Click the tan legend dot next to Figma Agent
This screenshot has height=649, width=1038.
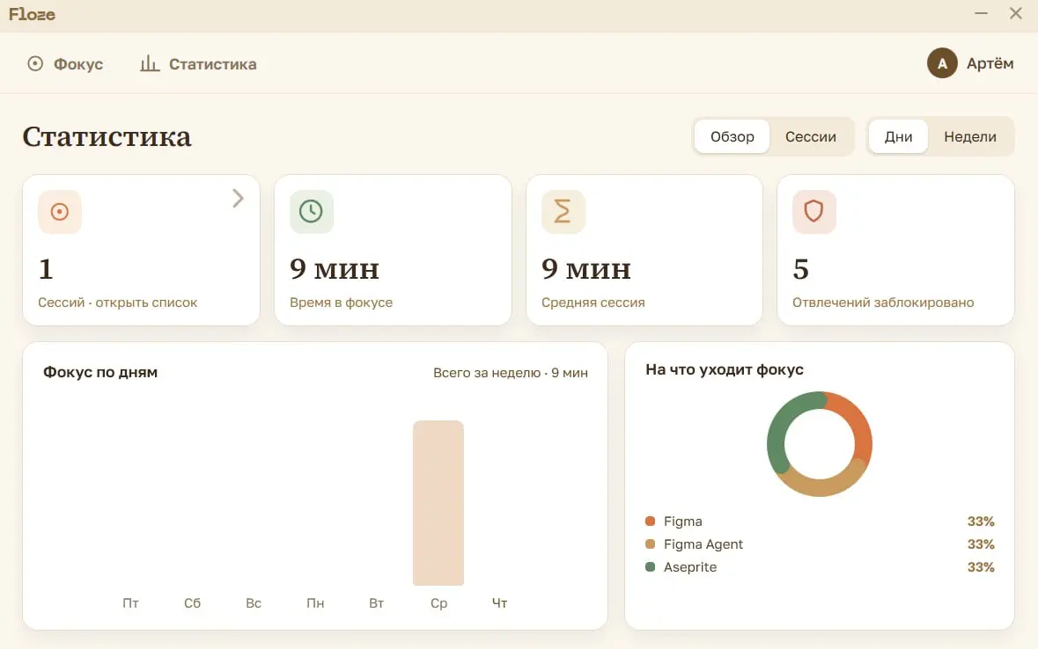point(650,543)
